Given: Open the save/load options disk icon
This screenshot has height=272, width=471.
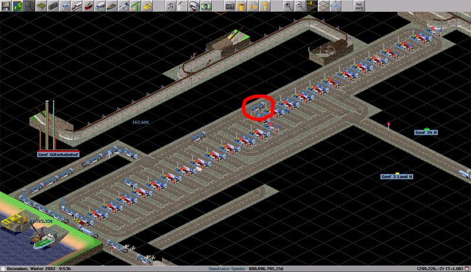Looking at the screenshot, I should point(6,6).
